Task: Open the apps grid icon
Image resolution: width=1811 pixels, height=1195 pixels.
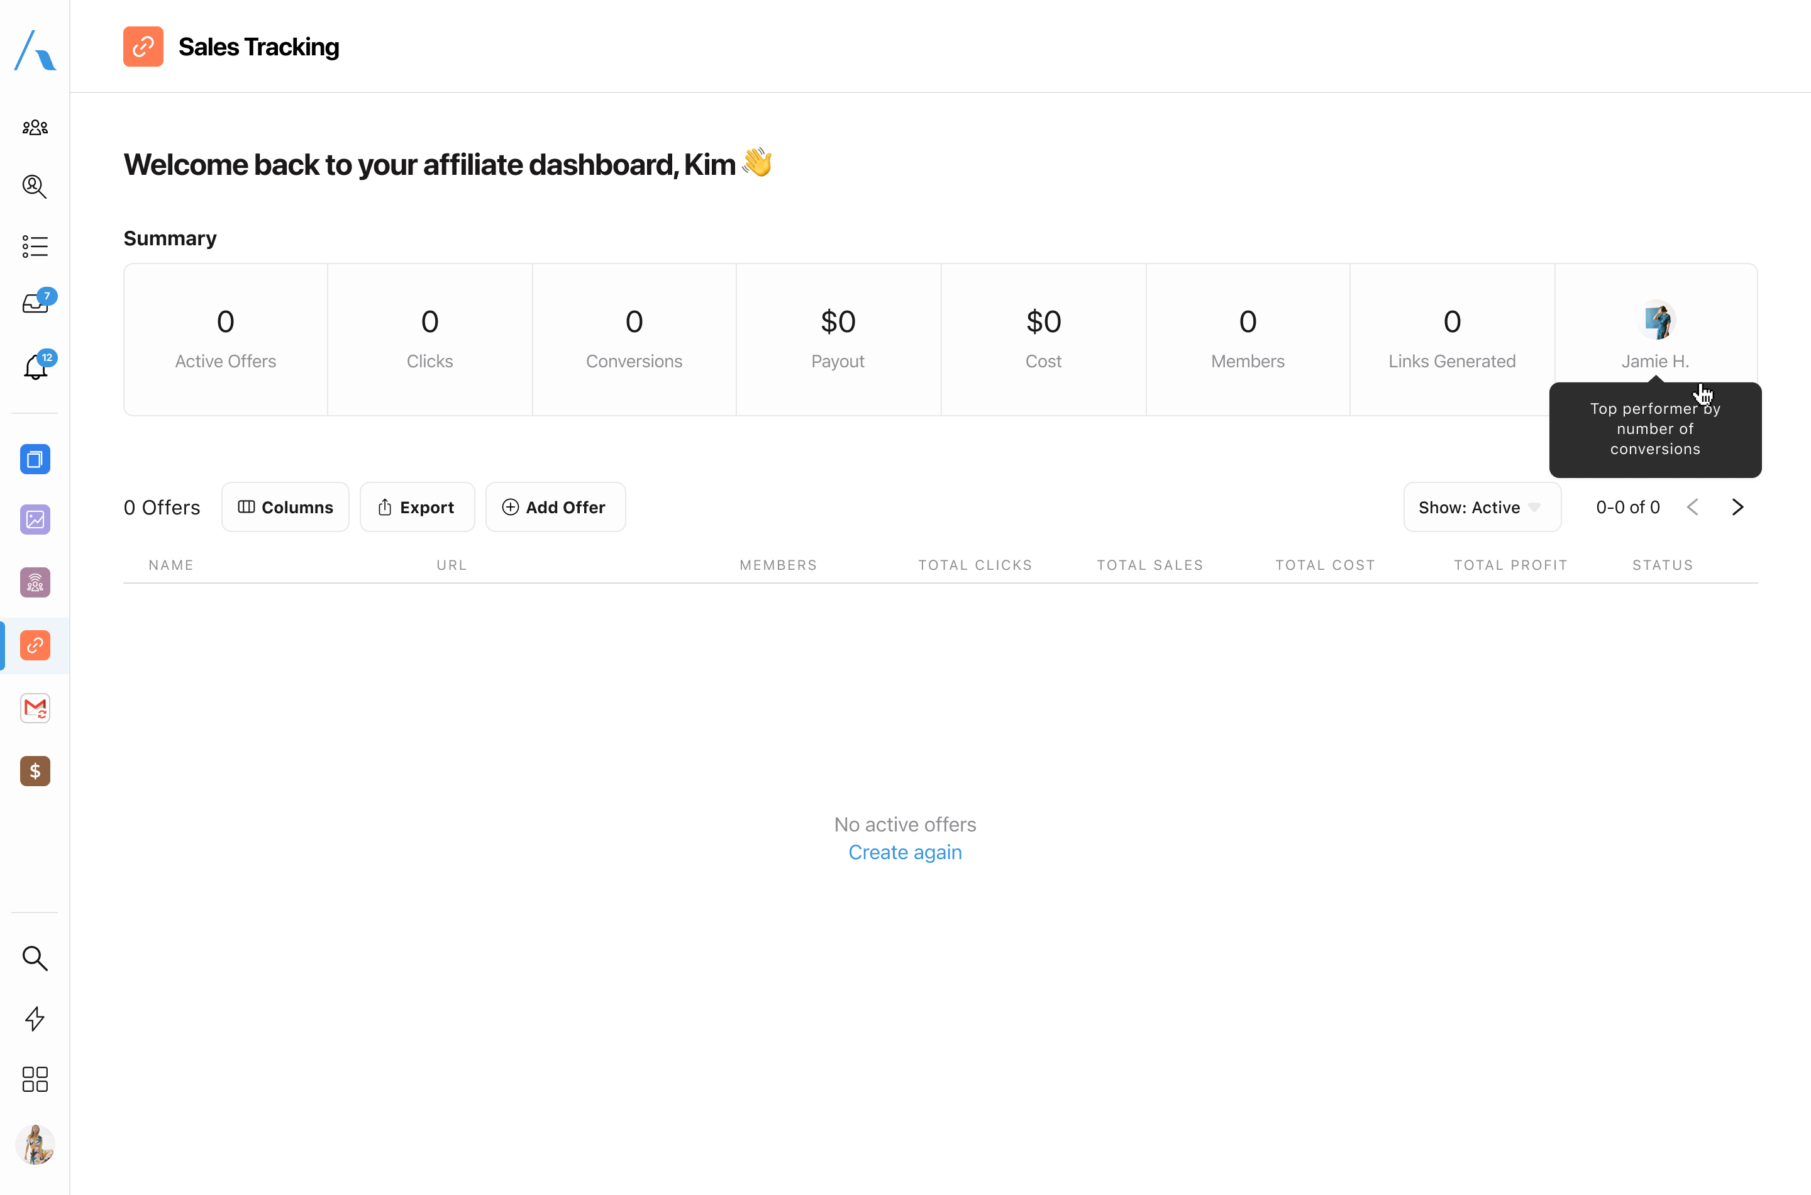Action: click(x=35, y=1079)
